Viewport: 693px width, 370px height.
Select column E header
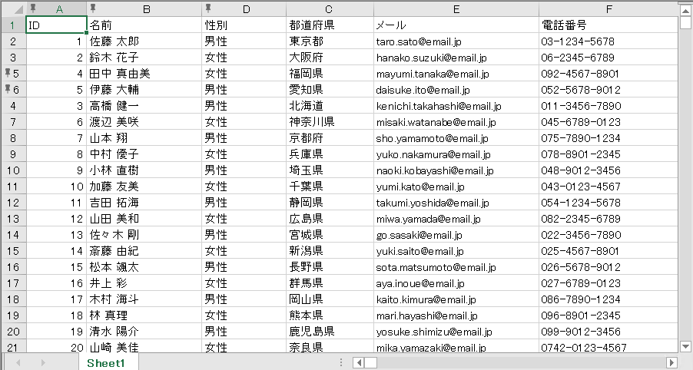tap(456, 9)
